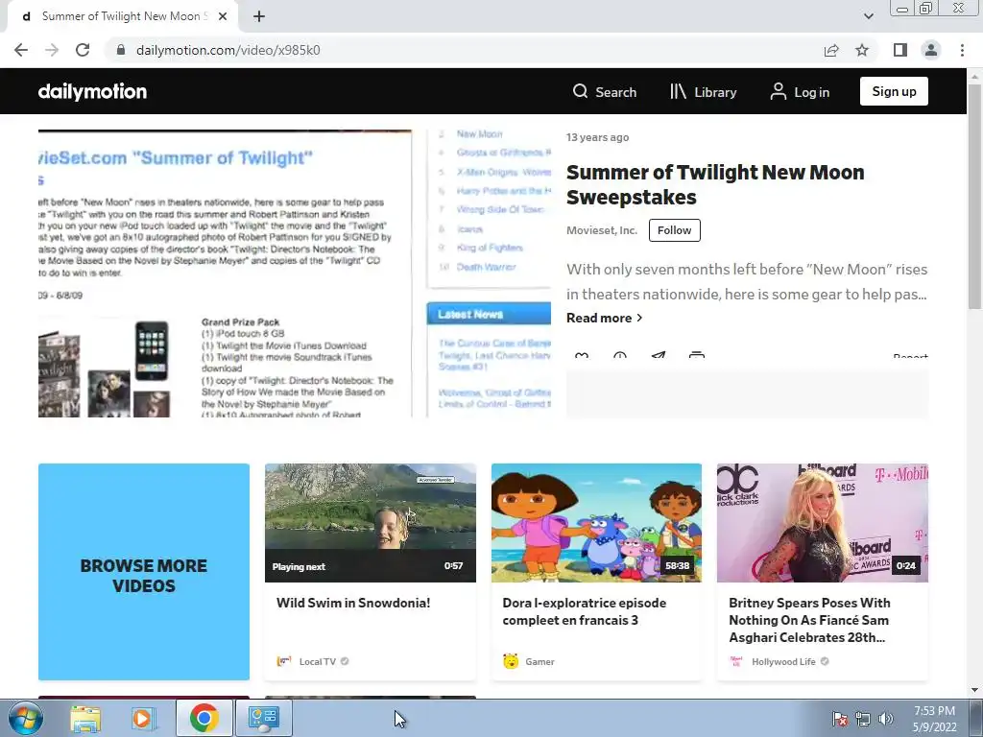Share this page from address bar
Image resolution: width=983 pixels, height=737 pixels.
click(831, 50)
